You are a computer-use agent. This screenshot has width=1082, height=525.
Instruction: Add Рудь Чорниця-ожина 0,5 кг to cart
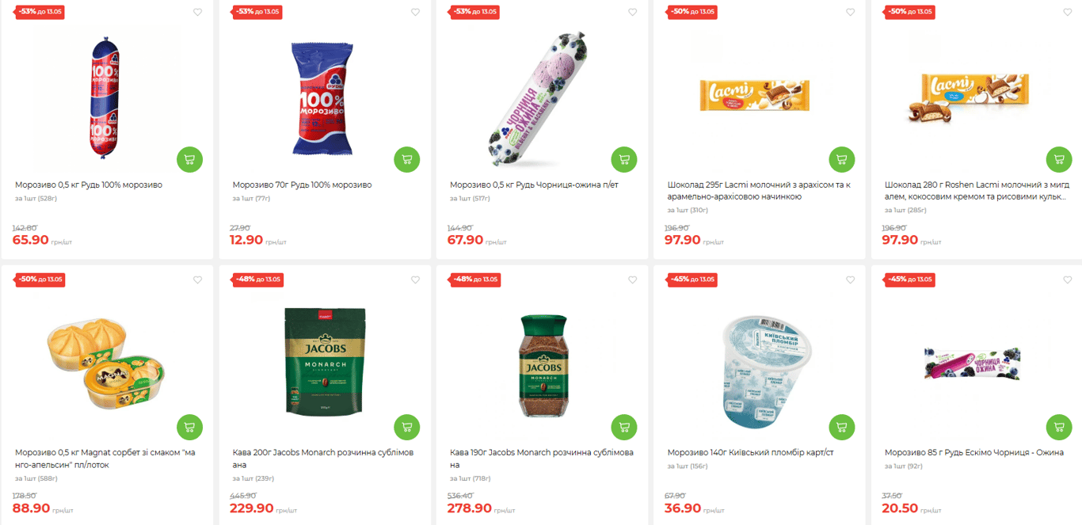coord(624,159)
